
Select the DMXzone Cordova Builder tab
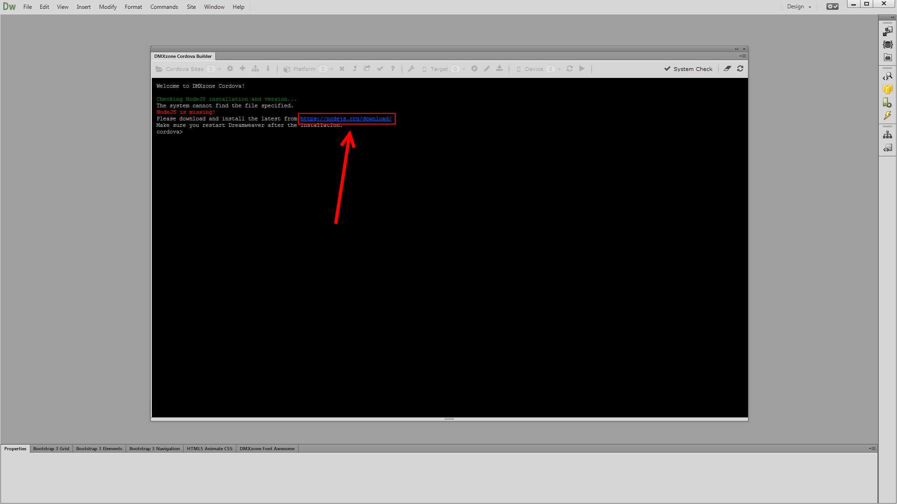pyautogui.click(x=183, y=56)
